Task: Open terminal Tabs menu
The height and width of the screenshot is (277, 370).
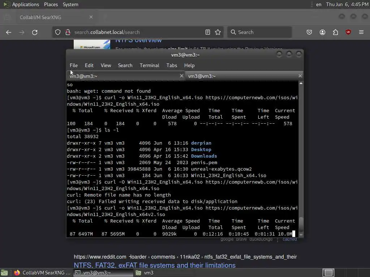Action: tap(172, 66)
